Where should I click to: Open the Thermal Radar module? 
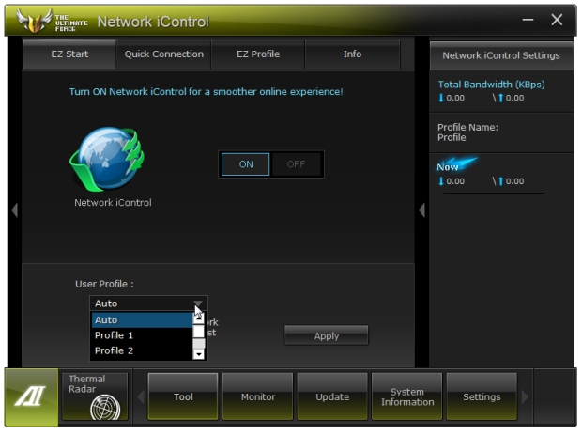[x=95, y=396]
